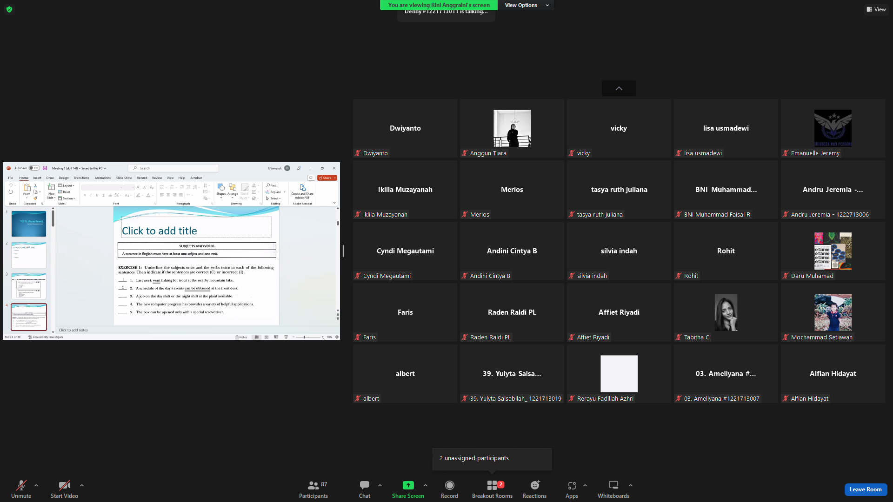Toggle Underline formatting
893x502 pixels.
(x=97, y=195)
